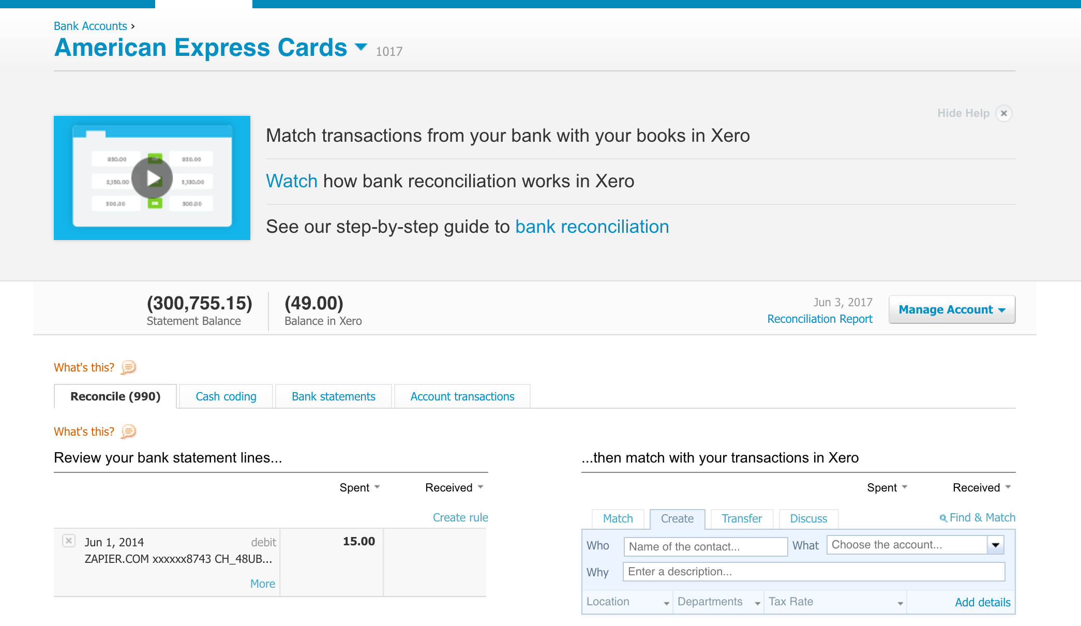The width and height of the screenshot is (1081, 626).
Task: Sort statement lines by Spent arrow
Action: (377, 487)
